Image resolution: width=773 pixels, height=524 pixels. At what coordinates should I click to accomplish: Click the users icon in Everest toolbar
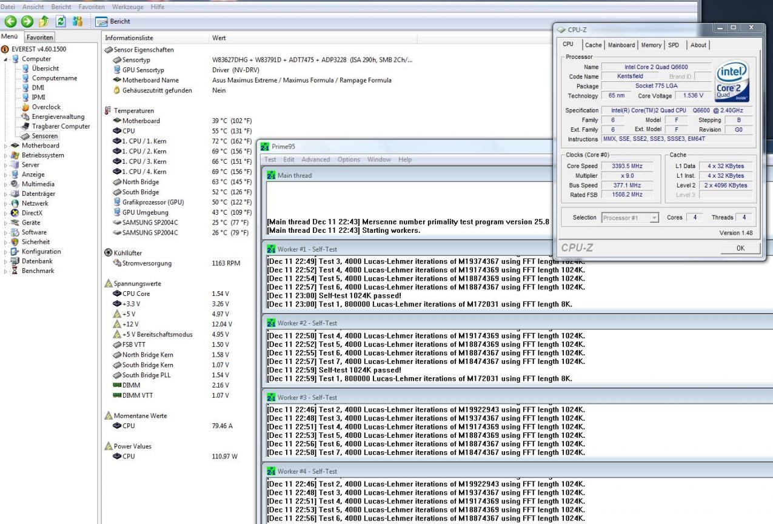(78, 22)
